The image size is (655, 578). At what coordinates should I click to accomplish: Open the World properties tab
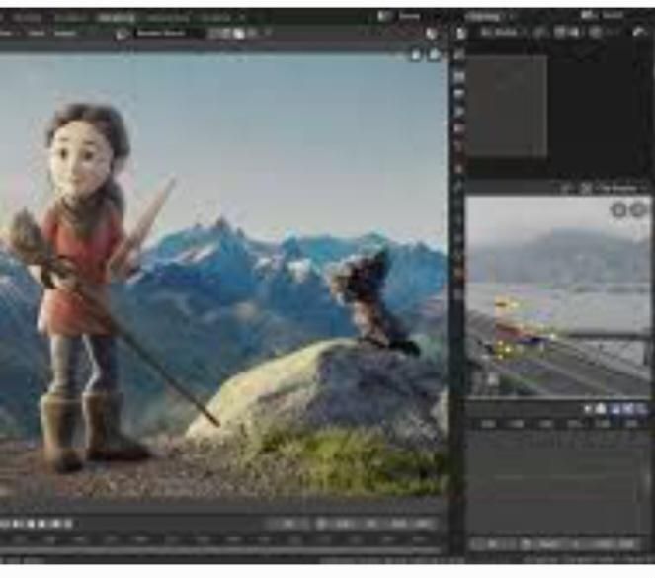[459, 147]
